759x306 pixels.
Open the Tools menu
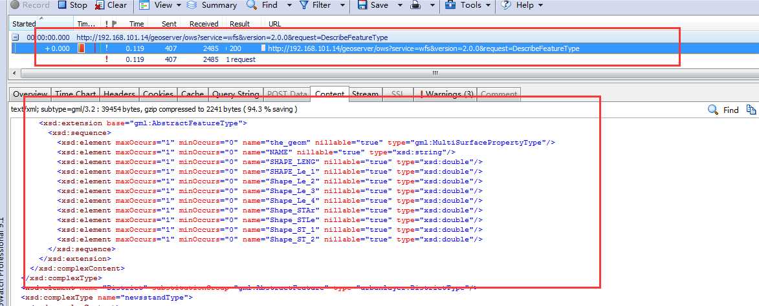point(468,5)
